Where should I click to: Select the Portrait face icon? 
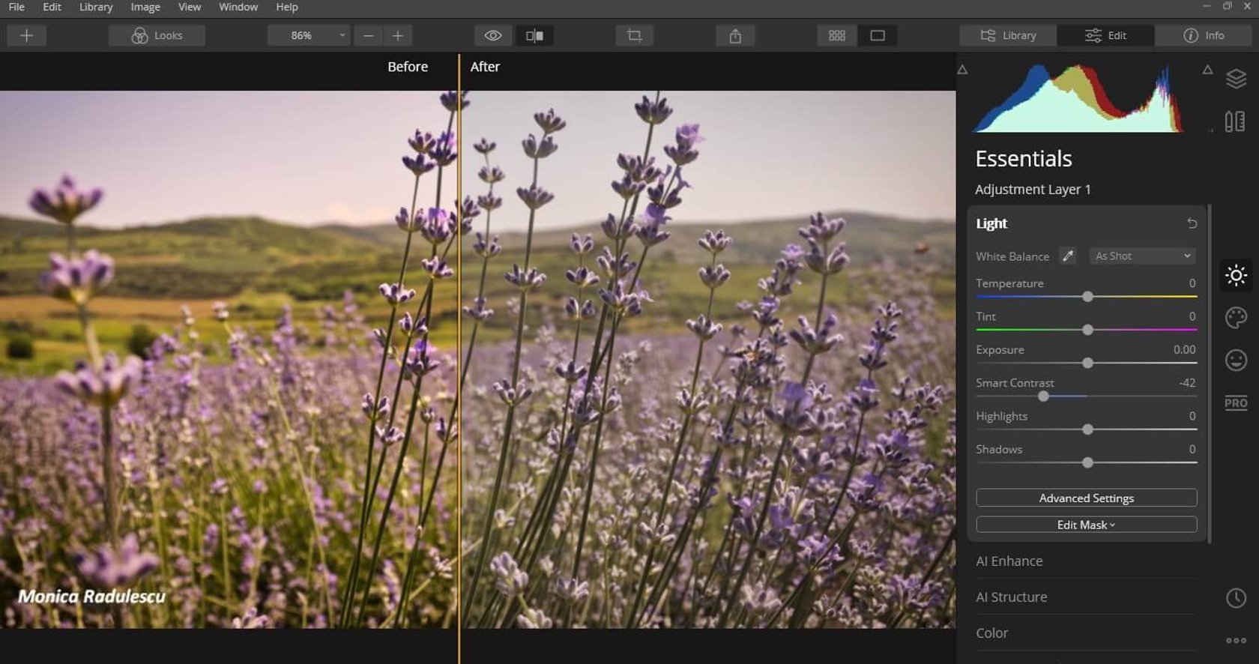pyautogui.click(x=1236, y=360)
